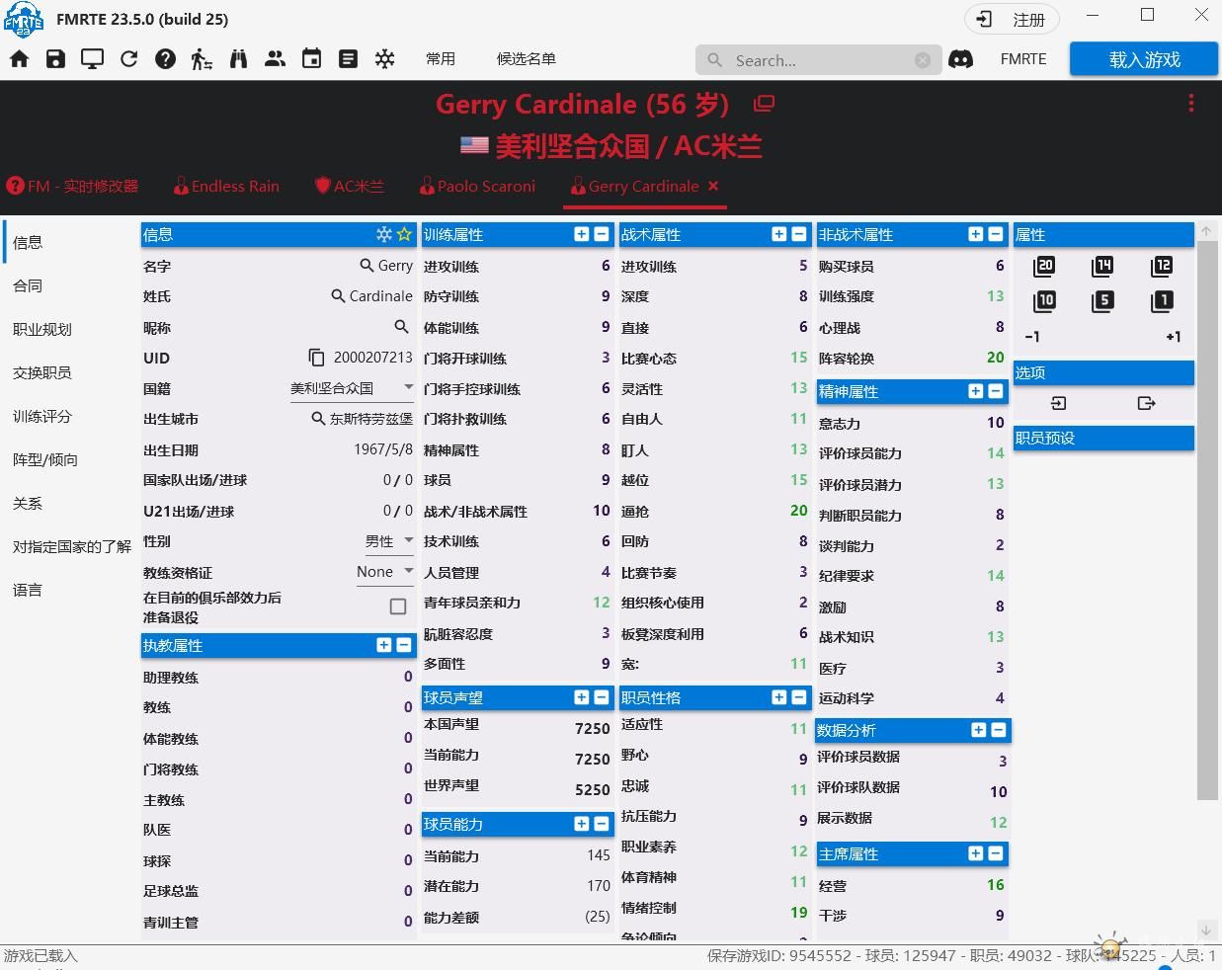Screen dimensions: 1222x970
Task: Switch to the AC米兰 tab
Action: [349, 186]
